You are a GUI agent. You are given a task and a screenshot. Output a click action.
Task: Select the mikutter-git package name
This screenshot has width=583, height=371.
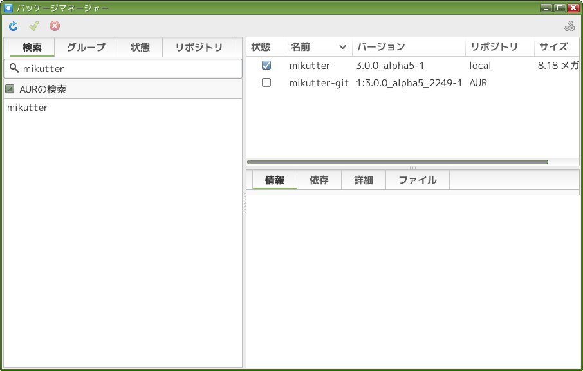(319, 83)
